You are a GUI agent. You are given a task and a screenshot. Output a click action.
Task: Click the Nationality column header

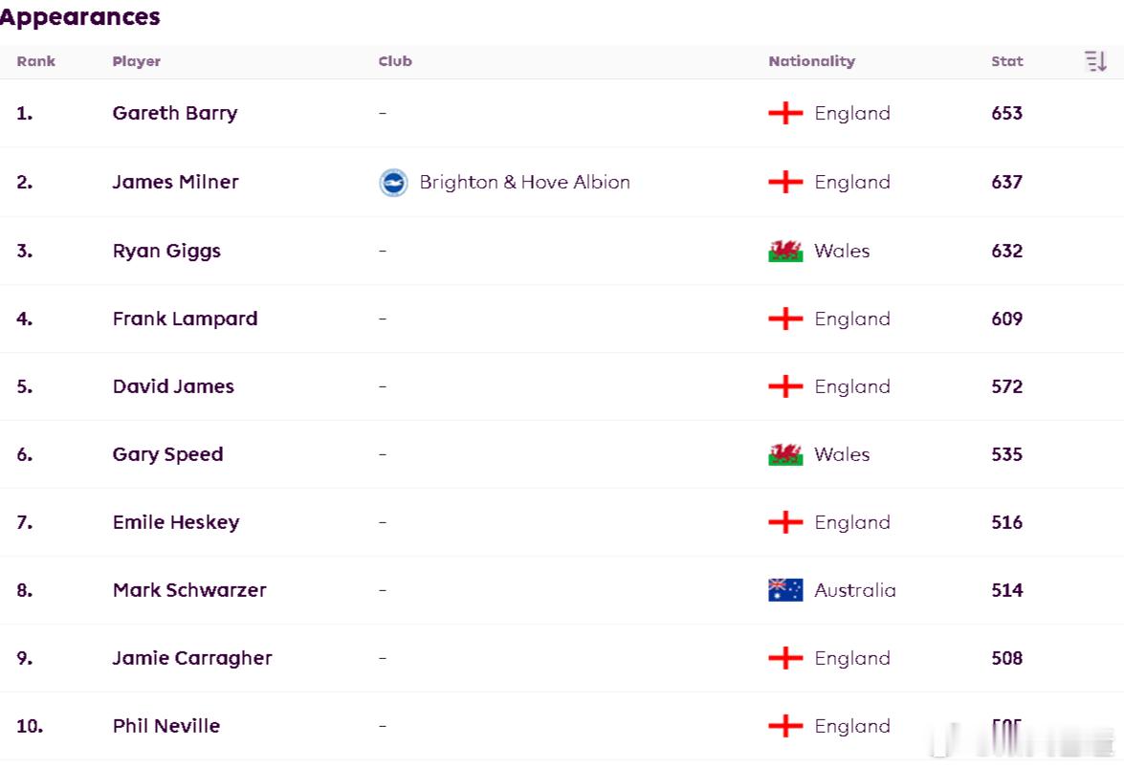click(x=811, y=61)
